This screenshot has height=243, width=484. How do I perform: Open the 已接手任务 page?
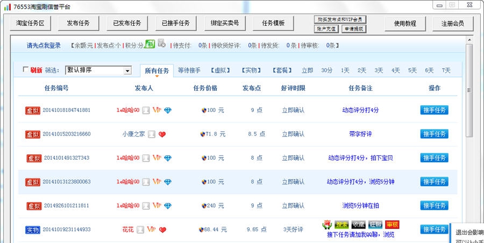coord(176,23)
